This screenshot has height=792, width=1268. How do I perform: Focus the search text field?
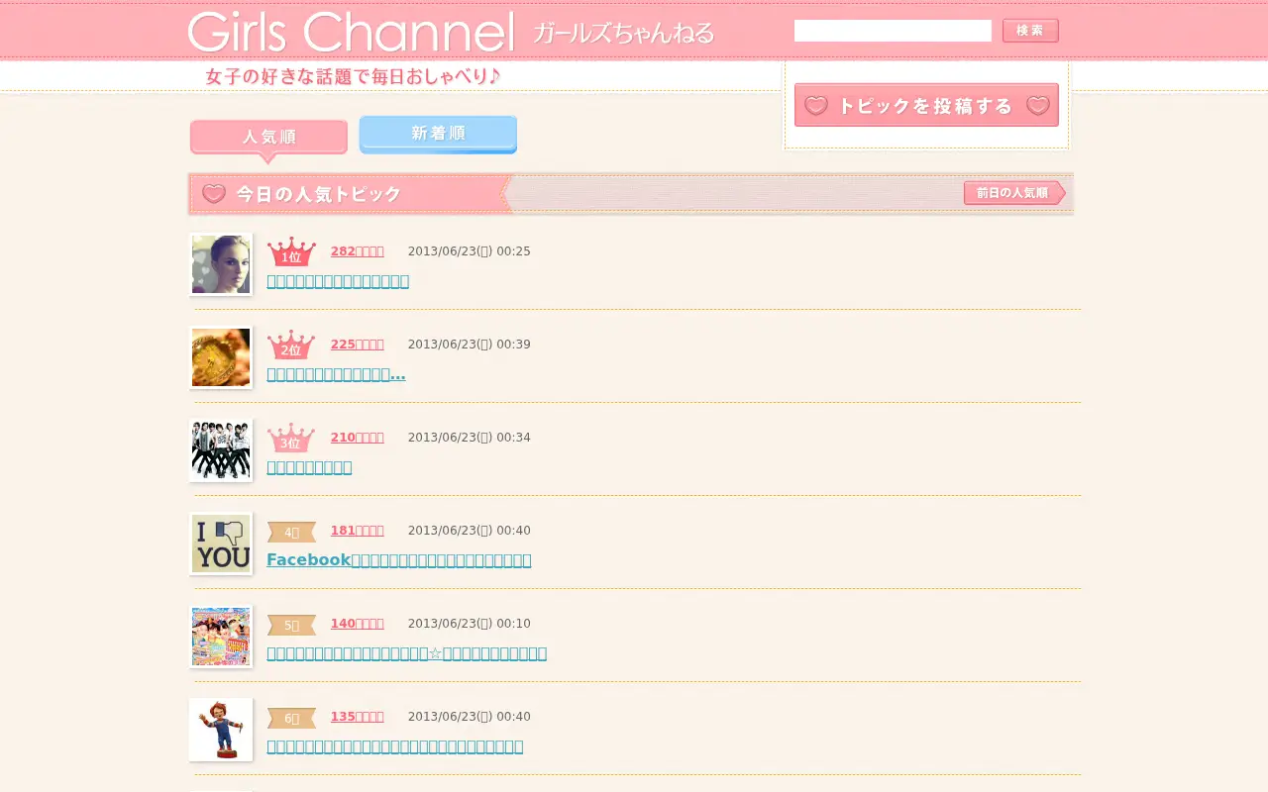click(x=893, y=31)
